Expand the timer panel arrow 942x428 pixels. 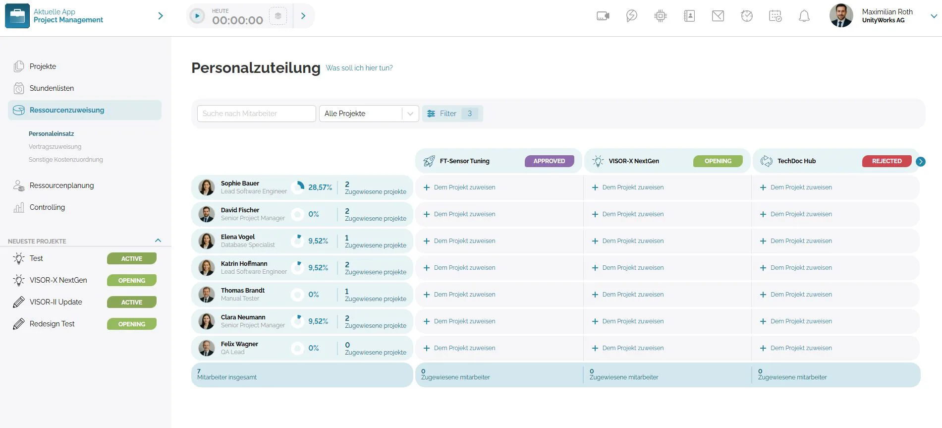pyautogui.click(x=303, y=16)
